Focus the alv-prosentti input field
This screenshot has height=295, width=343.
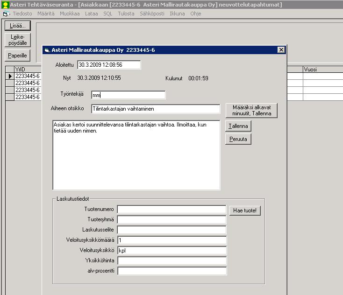172,271
